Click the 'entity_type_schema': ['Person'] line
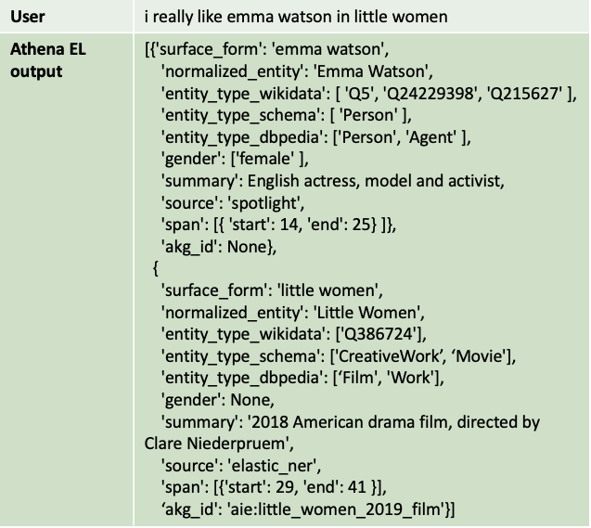This screenshot has width=591, height=528. (x=286, y=115)
